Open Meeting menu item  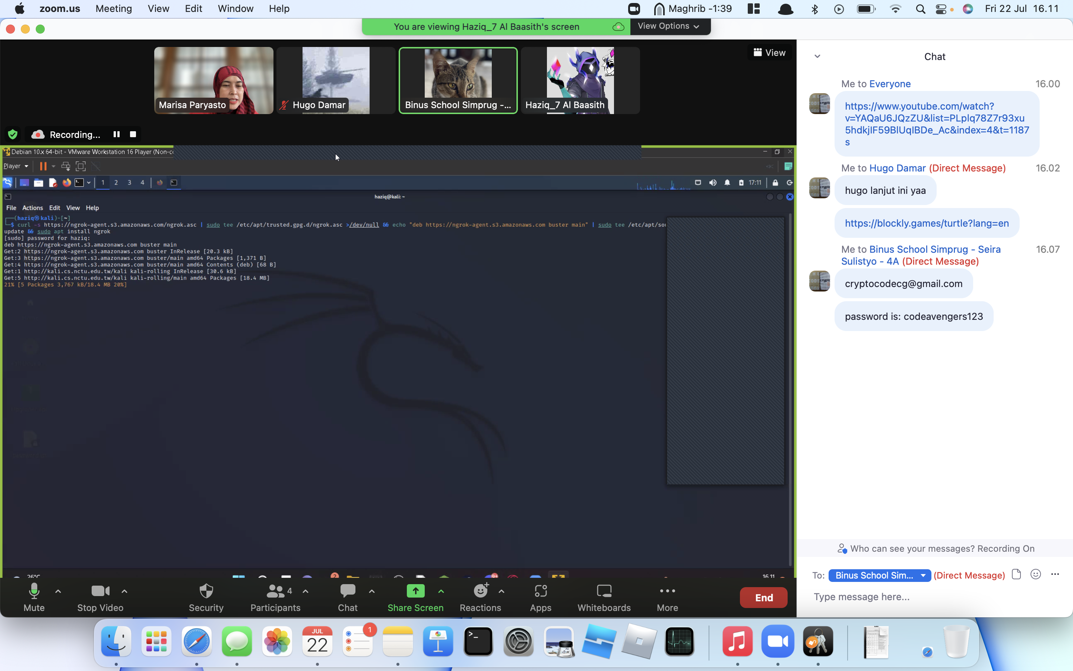click(114, 9)
